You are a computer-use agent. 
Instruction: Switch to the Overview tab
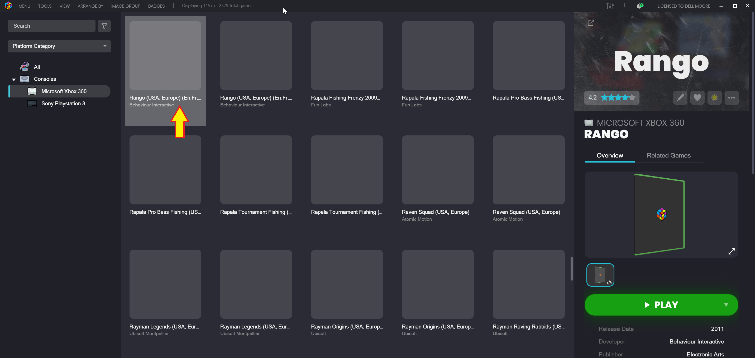pyautogui.click(x=610, y=155)
